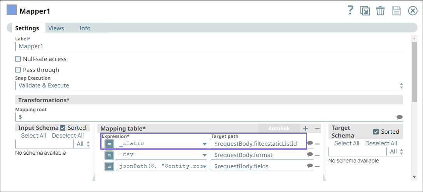The width and height of the screenshot is (423, 192).
Task: Click the Label input field
Action: [x=209, y=46]
